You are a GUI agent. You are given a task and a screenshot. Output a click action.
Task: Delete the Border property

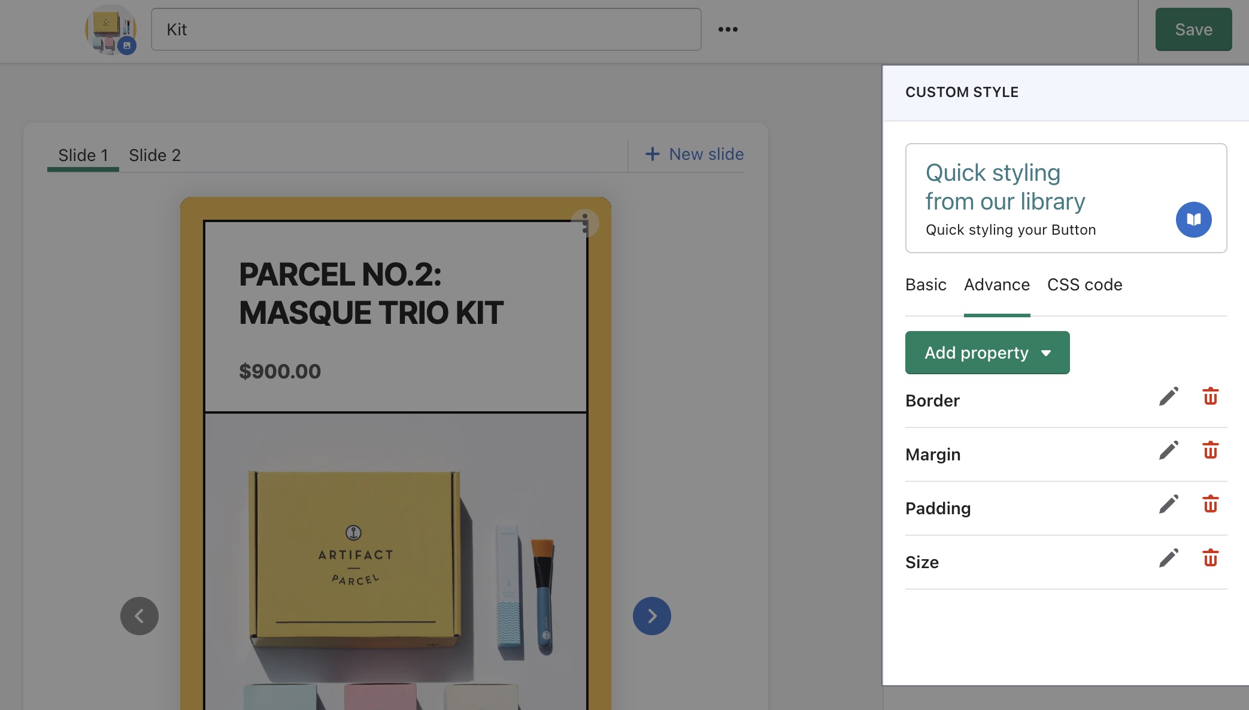tap(1210, 397)
